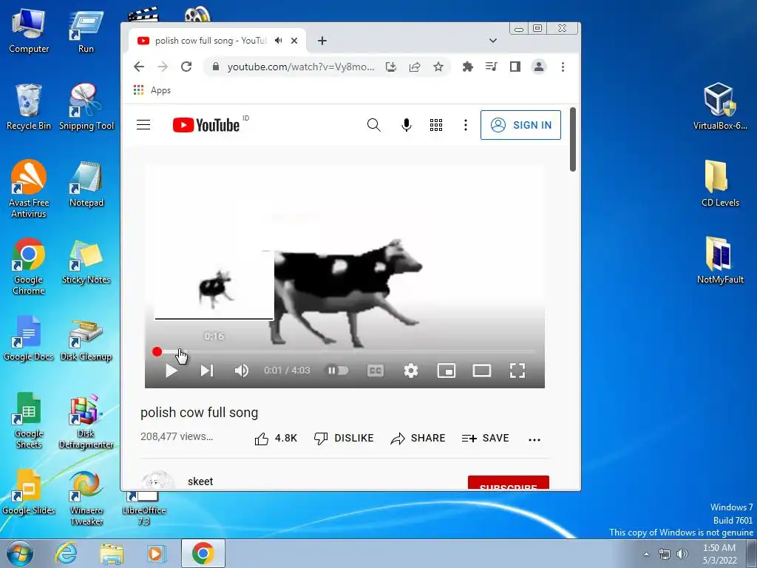Viewport: 757px width, 568px height.
Task: Bookmark this tab with the star
Action: tap(438, 67)
